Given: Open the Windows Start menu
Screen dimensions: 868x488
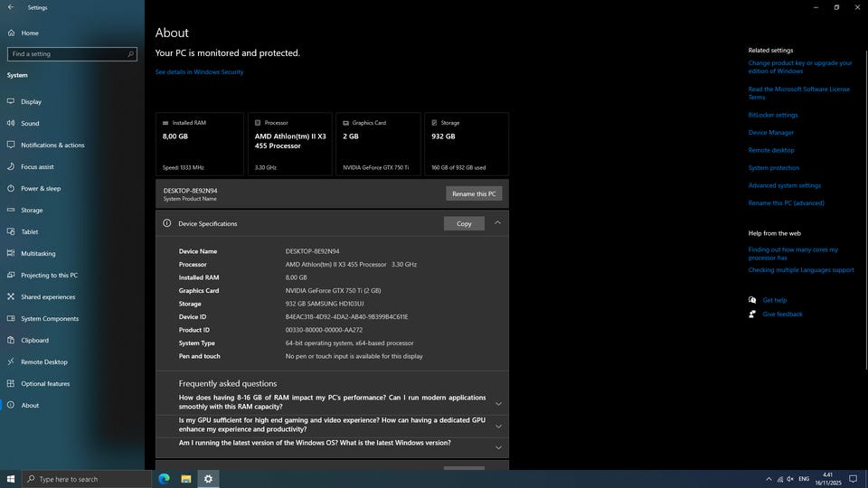Looking at the screenshot, I should pyautogui.click(x=11, y=479).
